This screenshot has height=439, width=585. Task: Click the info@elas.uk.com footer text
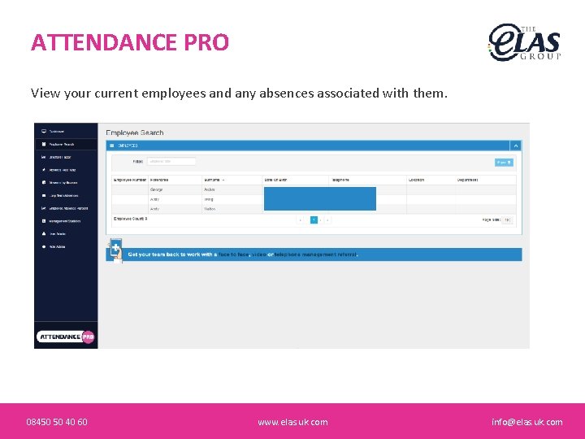coord(526,422)
